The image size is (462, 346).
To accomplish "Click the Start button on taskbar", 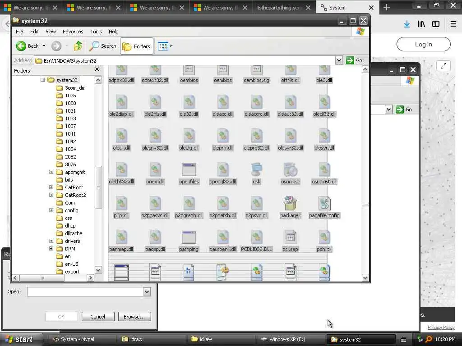I will point(19,339).
